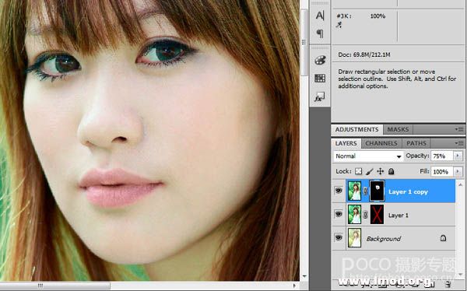Toggle visibility of Background layer
Image resolution: width=467 pixels, height=291 pixels.
pos(339,237)
